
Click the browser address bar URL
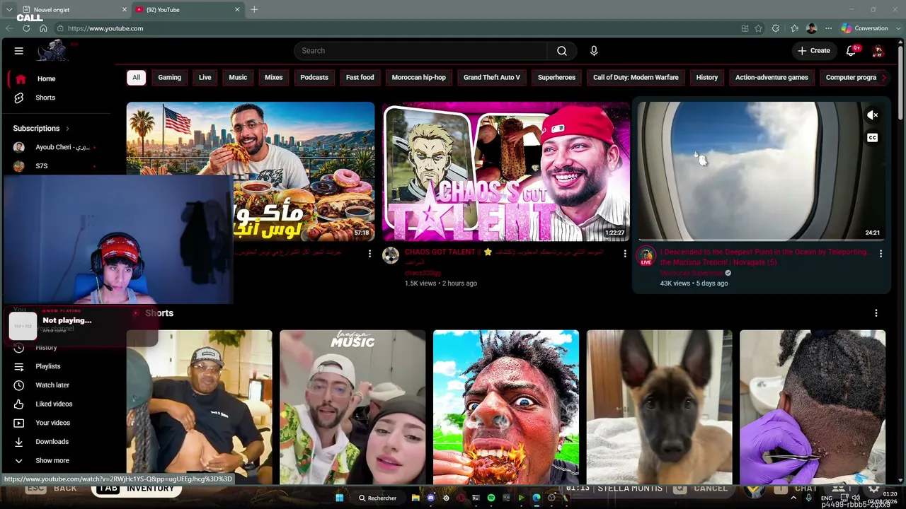point(105,28)
